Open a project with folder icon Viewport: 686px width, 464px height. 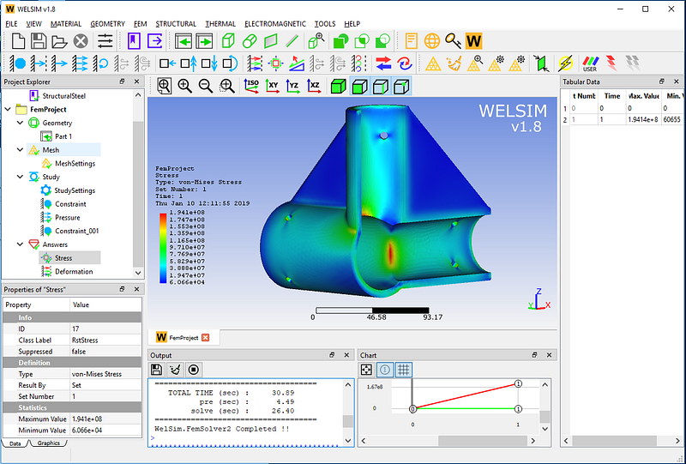click(59, 41)
